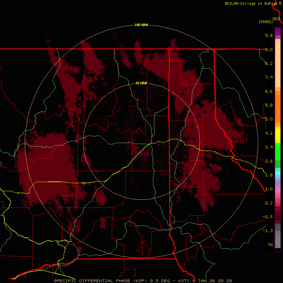
Task: Click the TH threshold label
Action: coord(270,245)
